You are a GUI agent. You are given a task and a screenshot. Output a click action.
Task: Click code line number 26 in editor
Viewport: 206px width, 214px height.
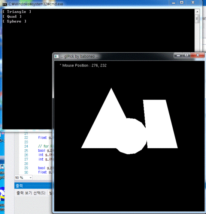tap(26, 155)
